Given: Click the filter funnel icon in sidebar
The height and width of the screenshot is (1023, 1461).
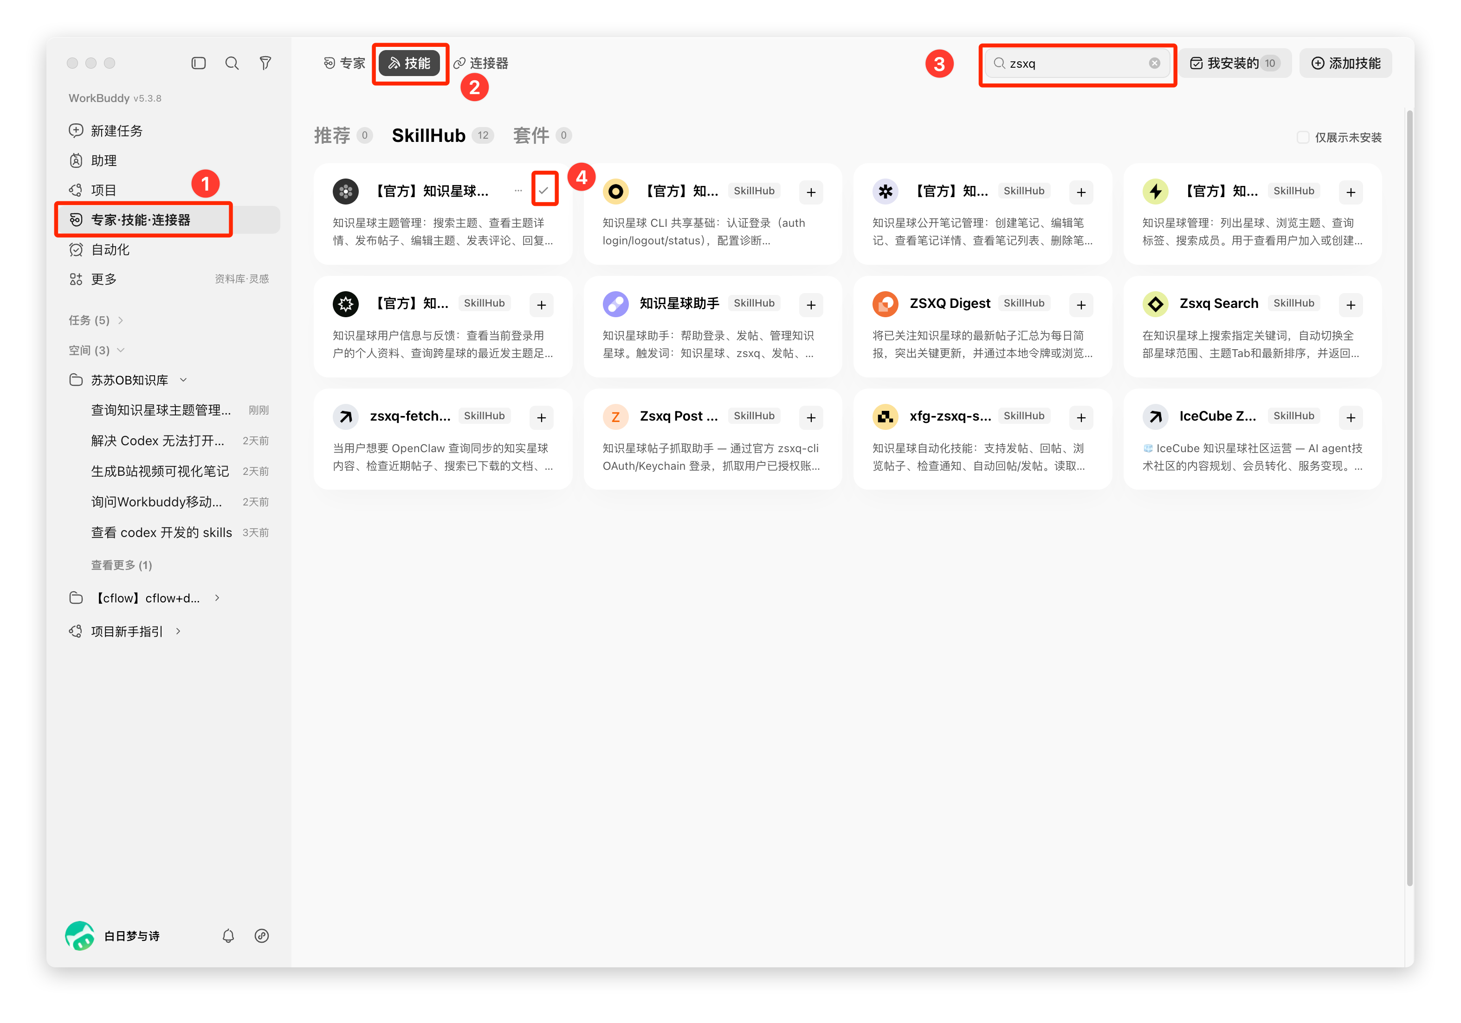Looking at the screenshot, I should point(265,63).
